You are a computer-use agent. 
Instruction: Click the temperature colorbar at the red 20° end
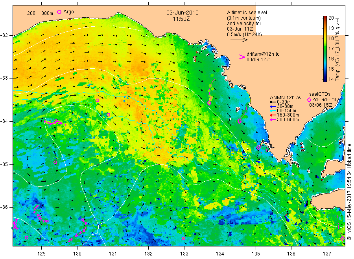pyautogui.click(x=325, y=17)
